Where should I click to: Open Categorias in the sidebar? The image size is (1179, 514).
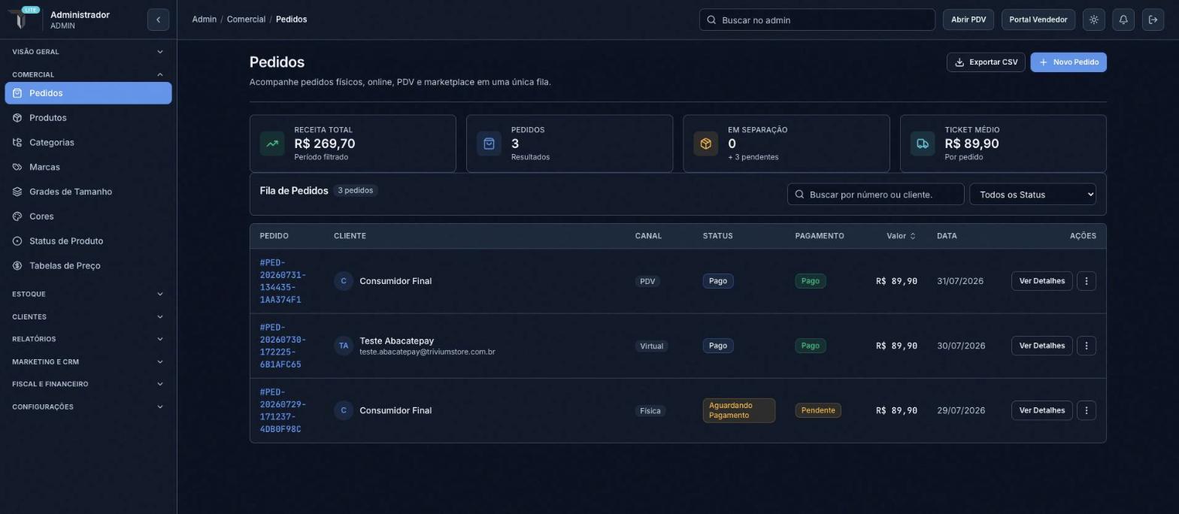coord(88,143)
